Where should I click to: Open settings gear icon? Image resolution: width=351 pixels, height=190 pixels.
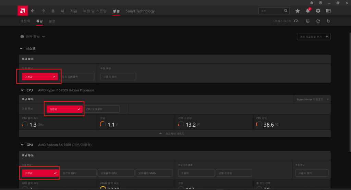point(318,11)
